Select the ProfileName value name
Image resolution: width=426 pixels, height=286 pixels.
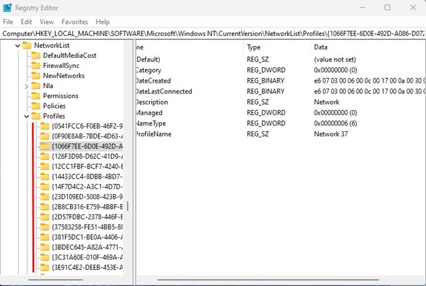[x=154, y=134]
